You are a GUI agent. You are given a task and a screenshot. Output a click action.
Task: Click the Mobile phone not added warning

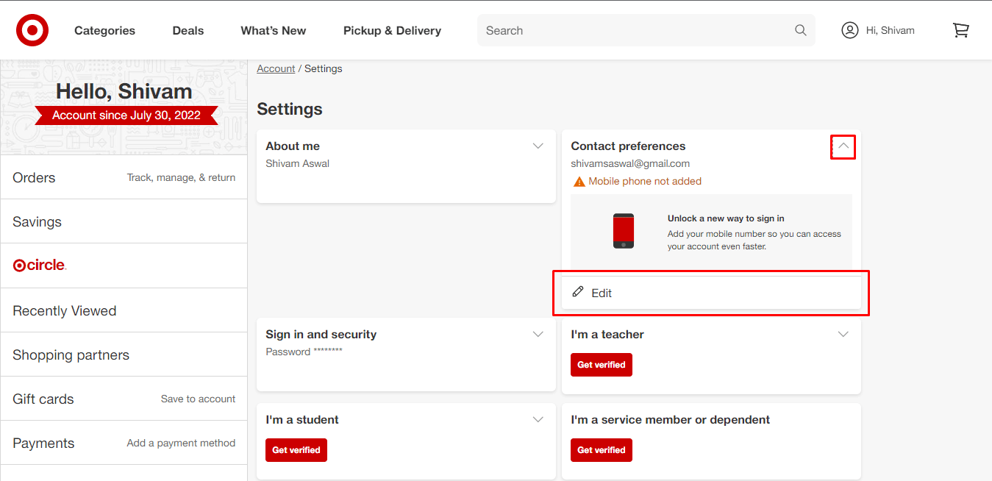pos(645,181)
